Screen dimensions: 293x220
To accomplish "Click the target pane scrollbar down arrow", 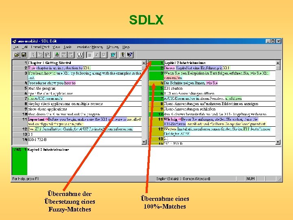I will (x=278, y=142).
